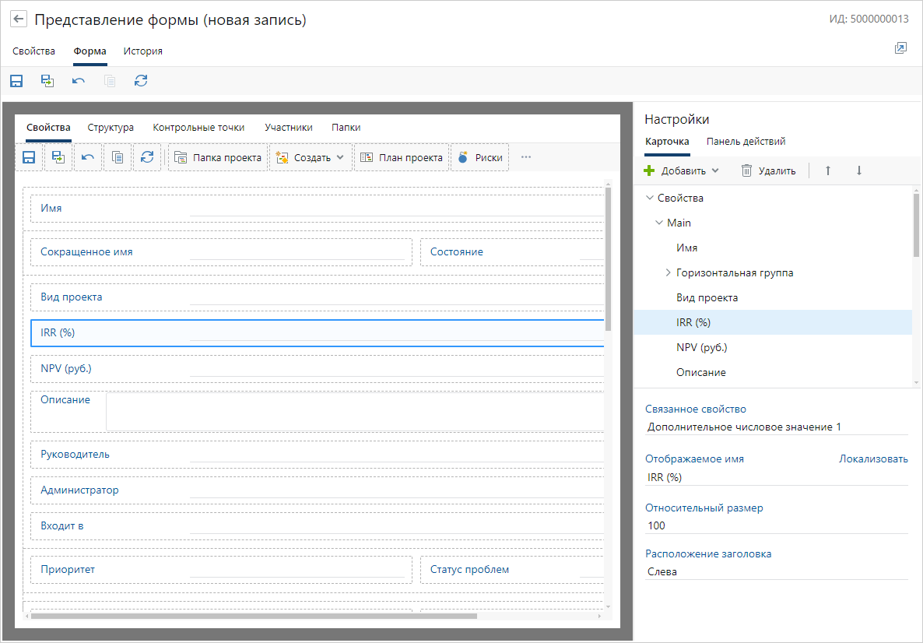Open Расположение заголовка dropdown
The width and height of the screenshot is (923, 643).
tap(777, 571)
